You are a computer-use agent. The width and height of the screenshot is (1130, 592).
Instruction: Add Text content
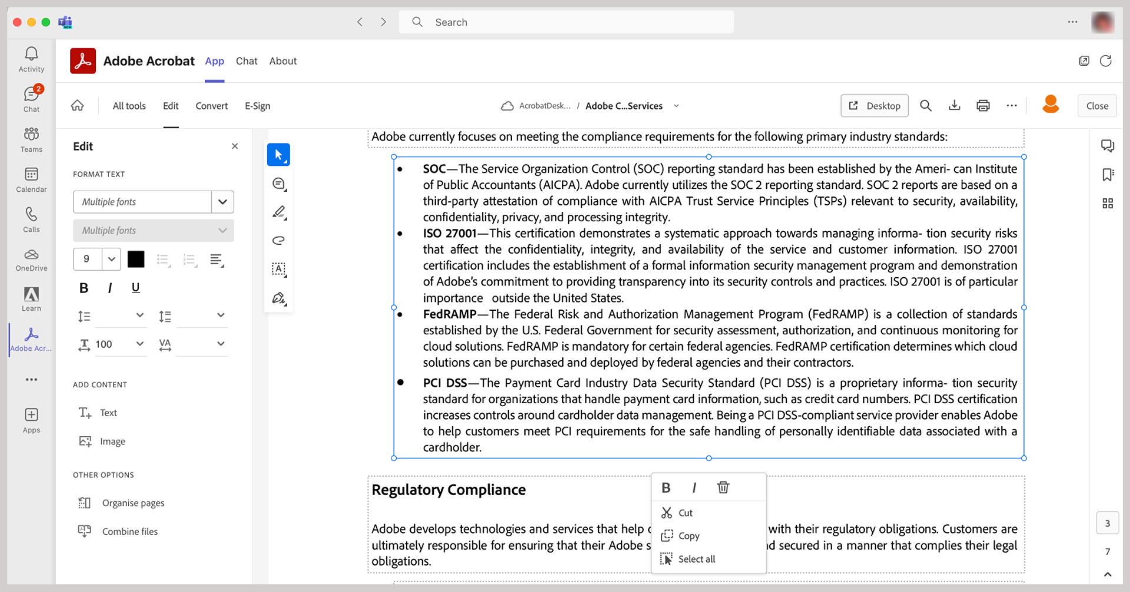(98, 413)
